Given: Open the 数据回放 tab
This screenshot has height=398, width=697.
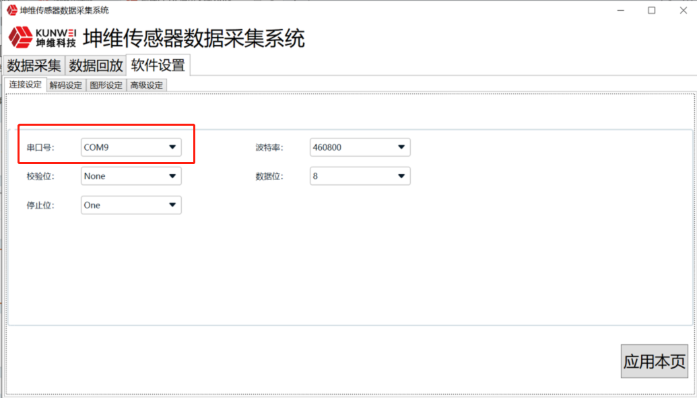Looking at the screenshot, I should (x=96, y=66).
